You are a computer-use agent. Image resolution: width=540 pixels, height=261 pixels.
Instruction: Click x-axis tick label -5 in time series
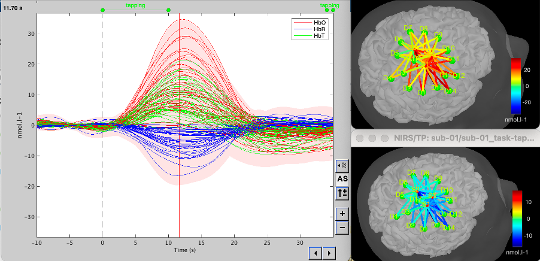[69, 242]
